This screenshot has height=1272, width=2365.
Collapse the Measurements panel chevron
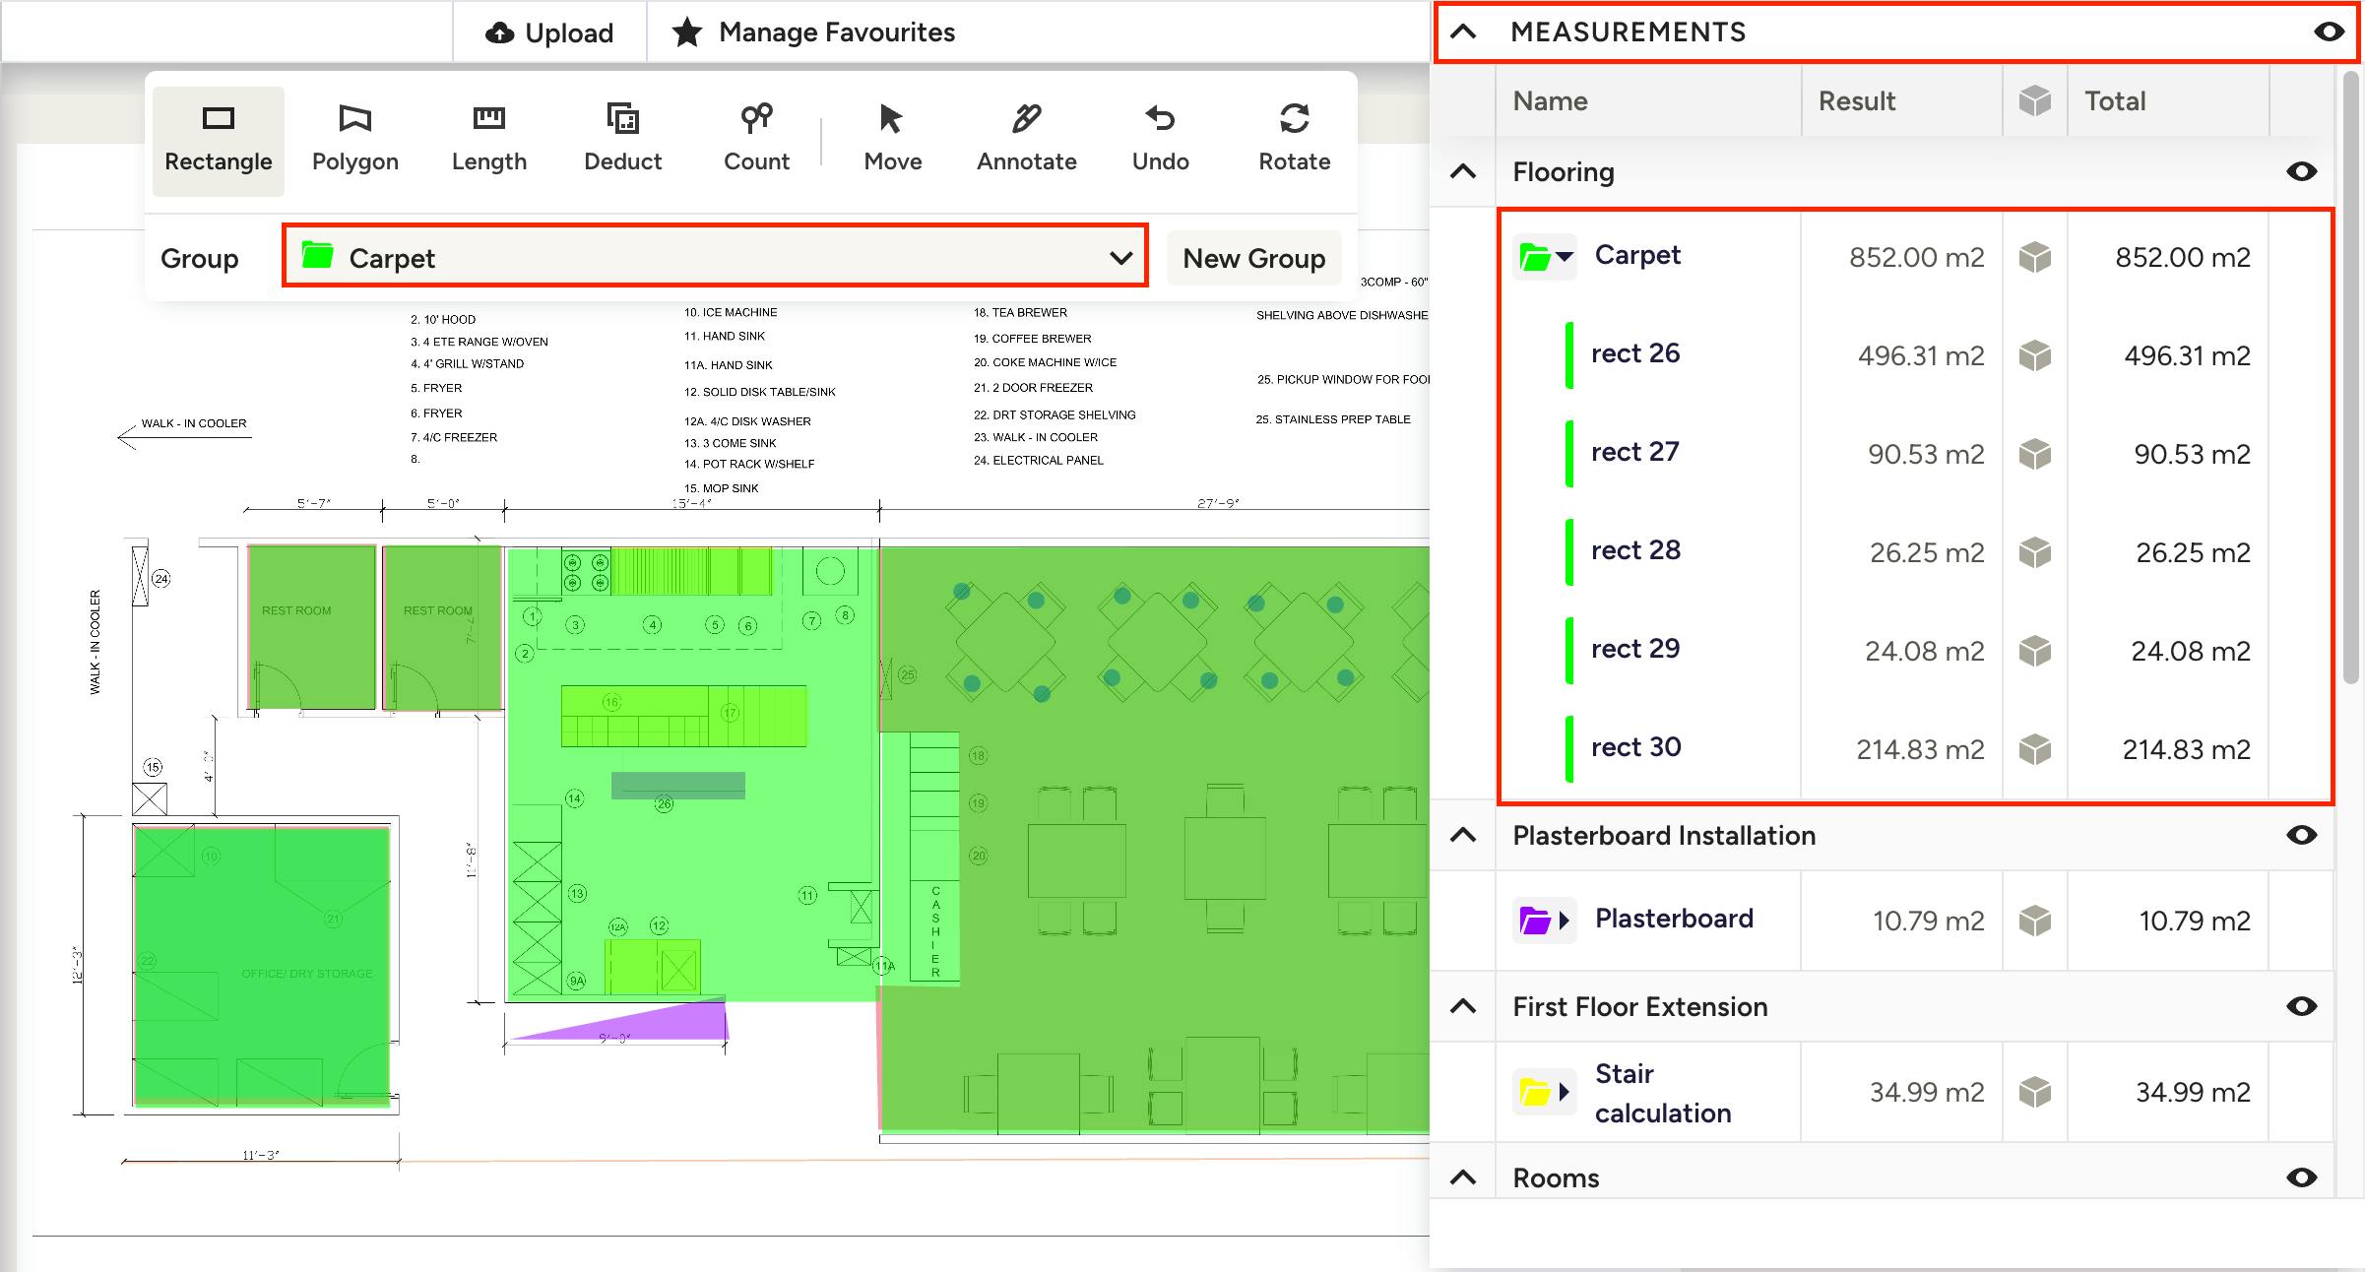point(1463,32)
